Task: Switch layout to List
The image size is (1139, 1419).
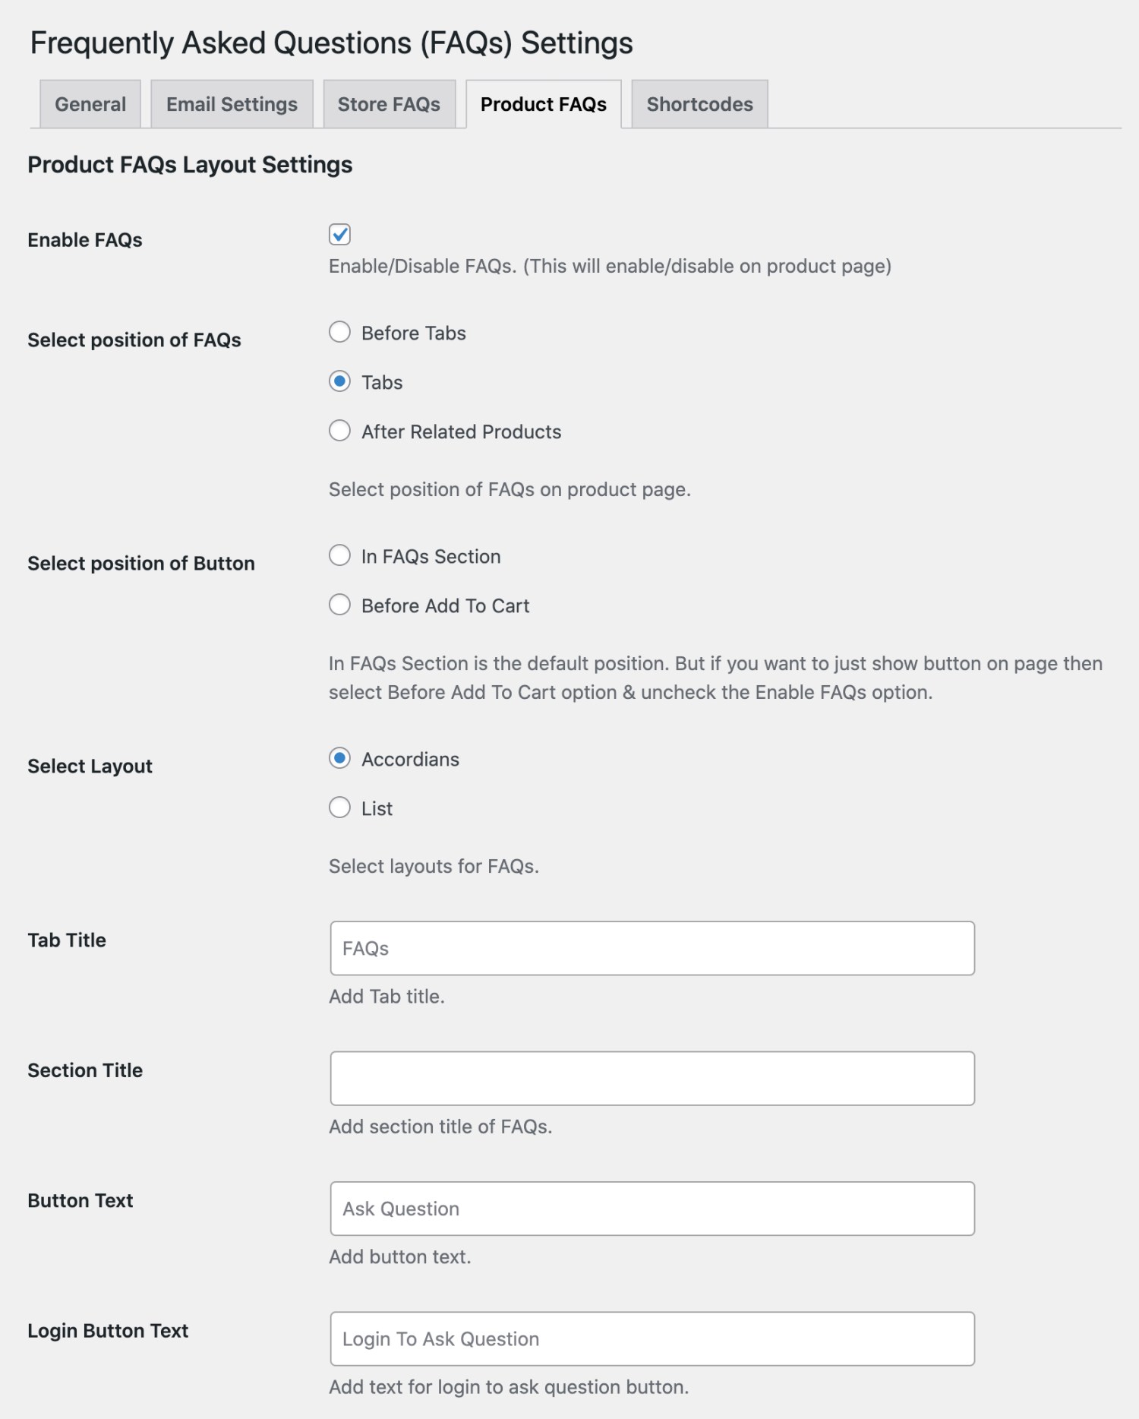Action: [339, 807]
